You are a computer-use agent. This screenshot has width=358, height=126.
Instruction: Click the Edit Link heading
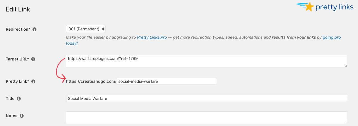point(18,10)
